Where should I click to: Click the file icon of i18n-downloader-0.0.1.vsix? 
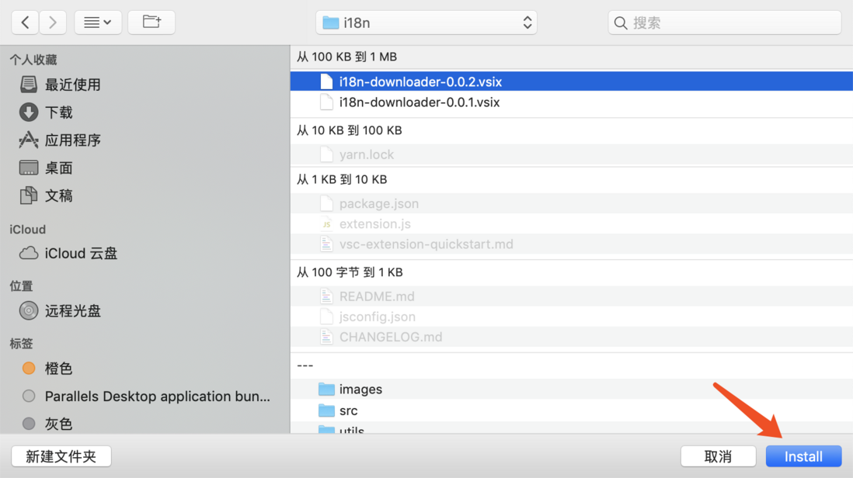(x=326, y=102)
